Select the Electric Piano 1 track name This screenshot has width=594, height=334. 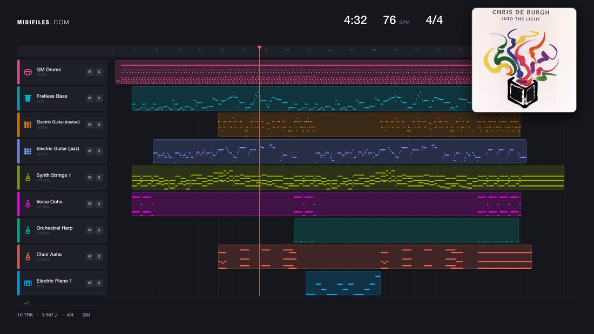tap(54, 281)
